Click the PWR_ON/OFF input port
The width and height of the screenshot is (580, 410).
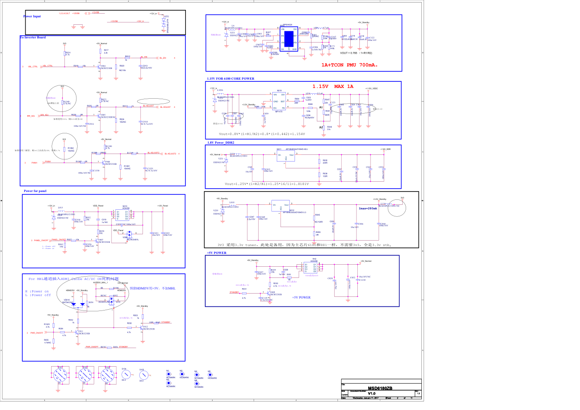(37, 333)
